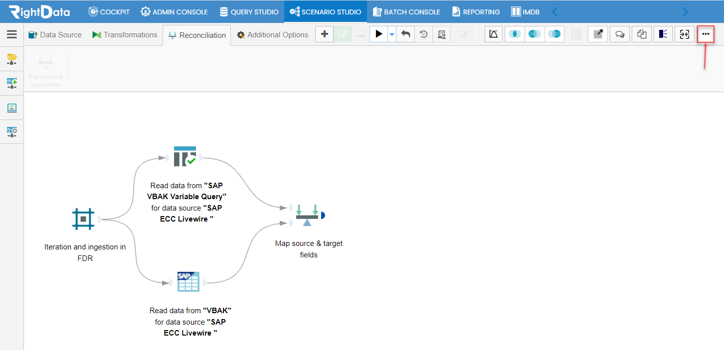The height and width of the screenshot is (350, 724).
Task: Switch to the Transformations tab
Action: point(125,35)
